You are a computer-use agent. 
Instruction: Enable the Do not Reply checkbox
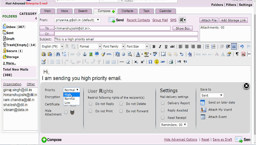90,104
